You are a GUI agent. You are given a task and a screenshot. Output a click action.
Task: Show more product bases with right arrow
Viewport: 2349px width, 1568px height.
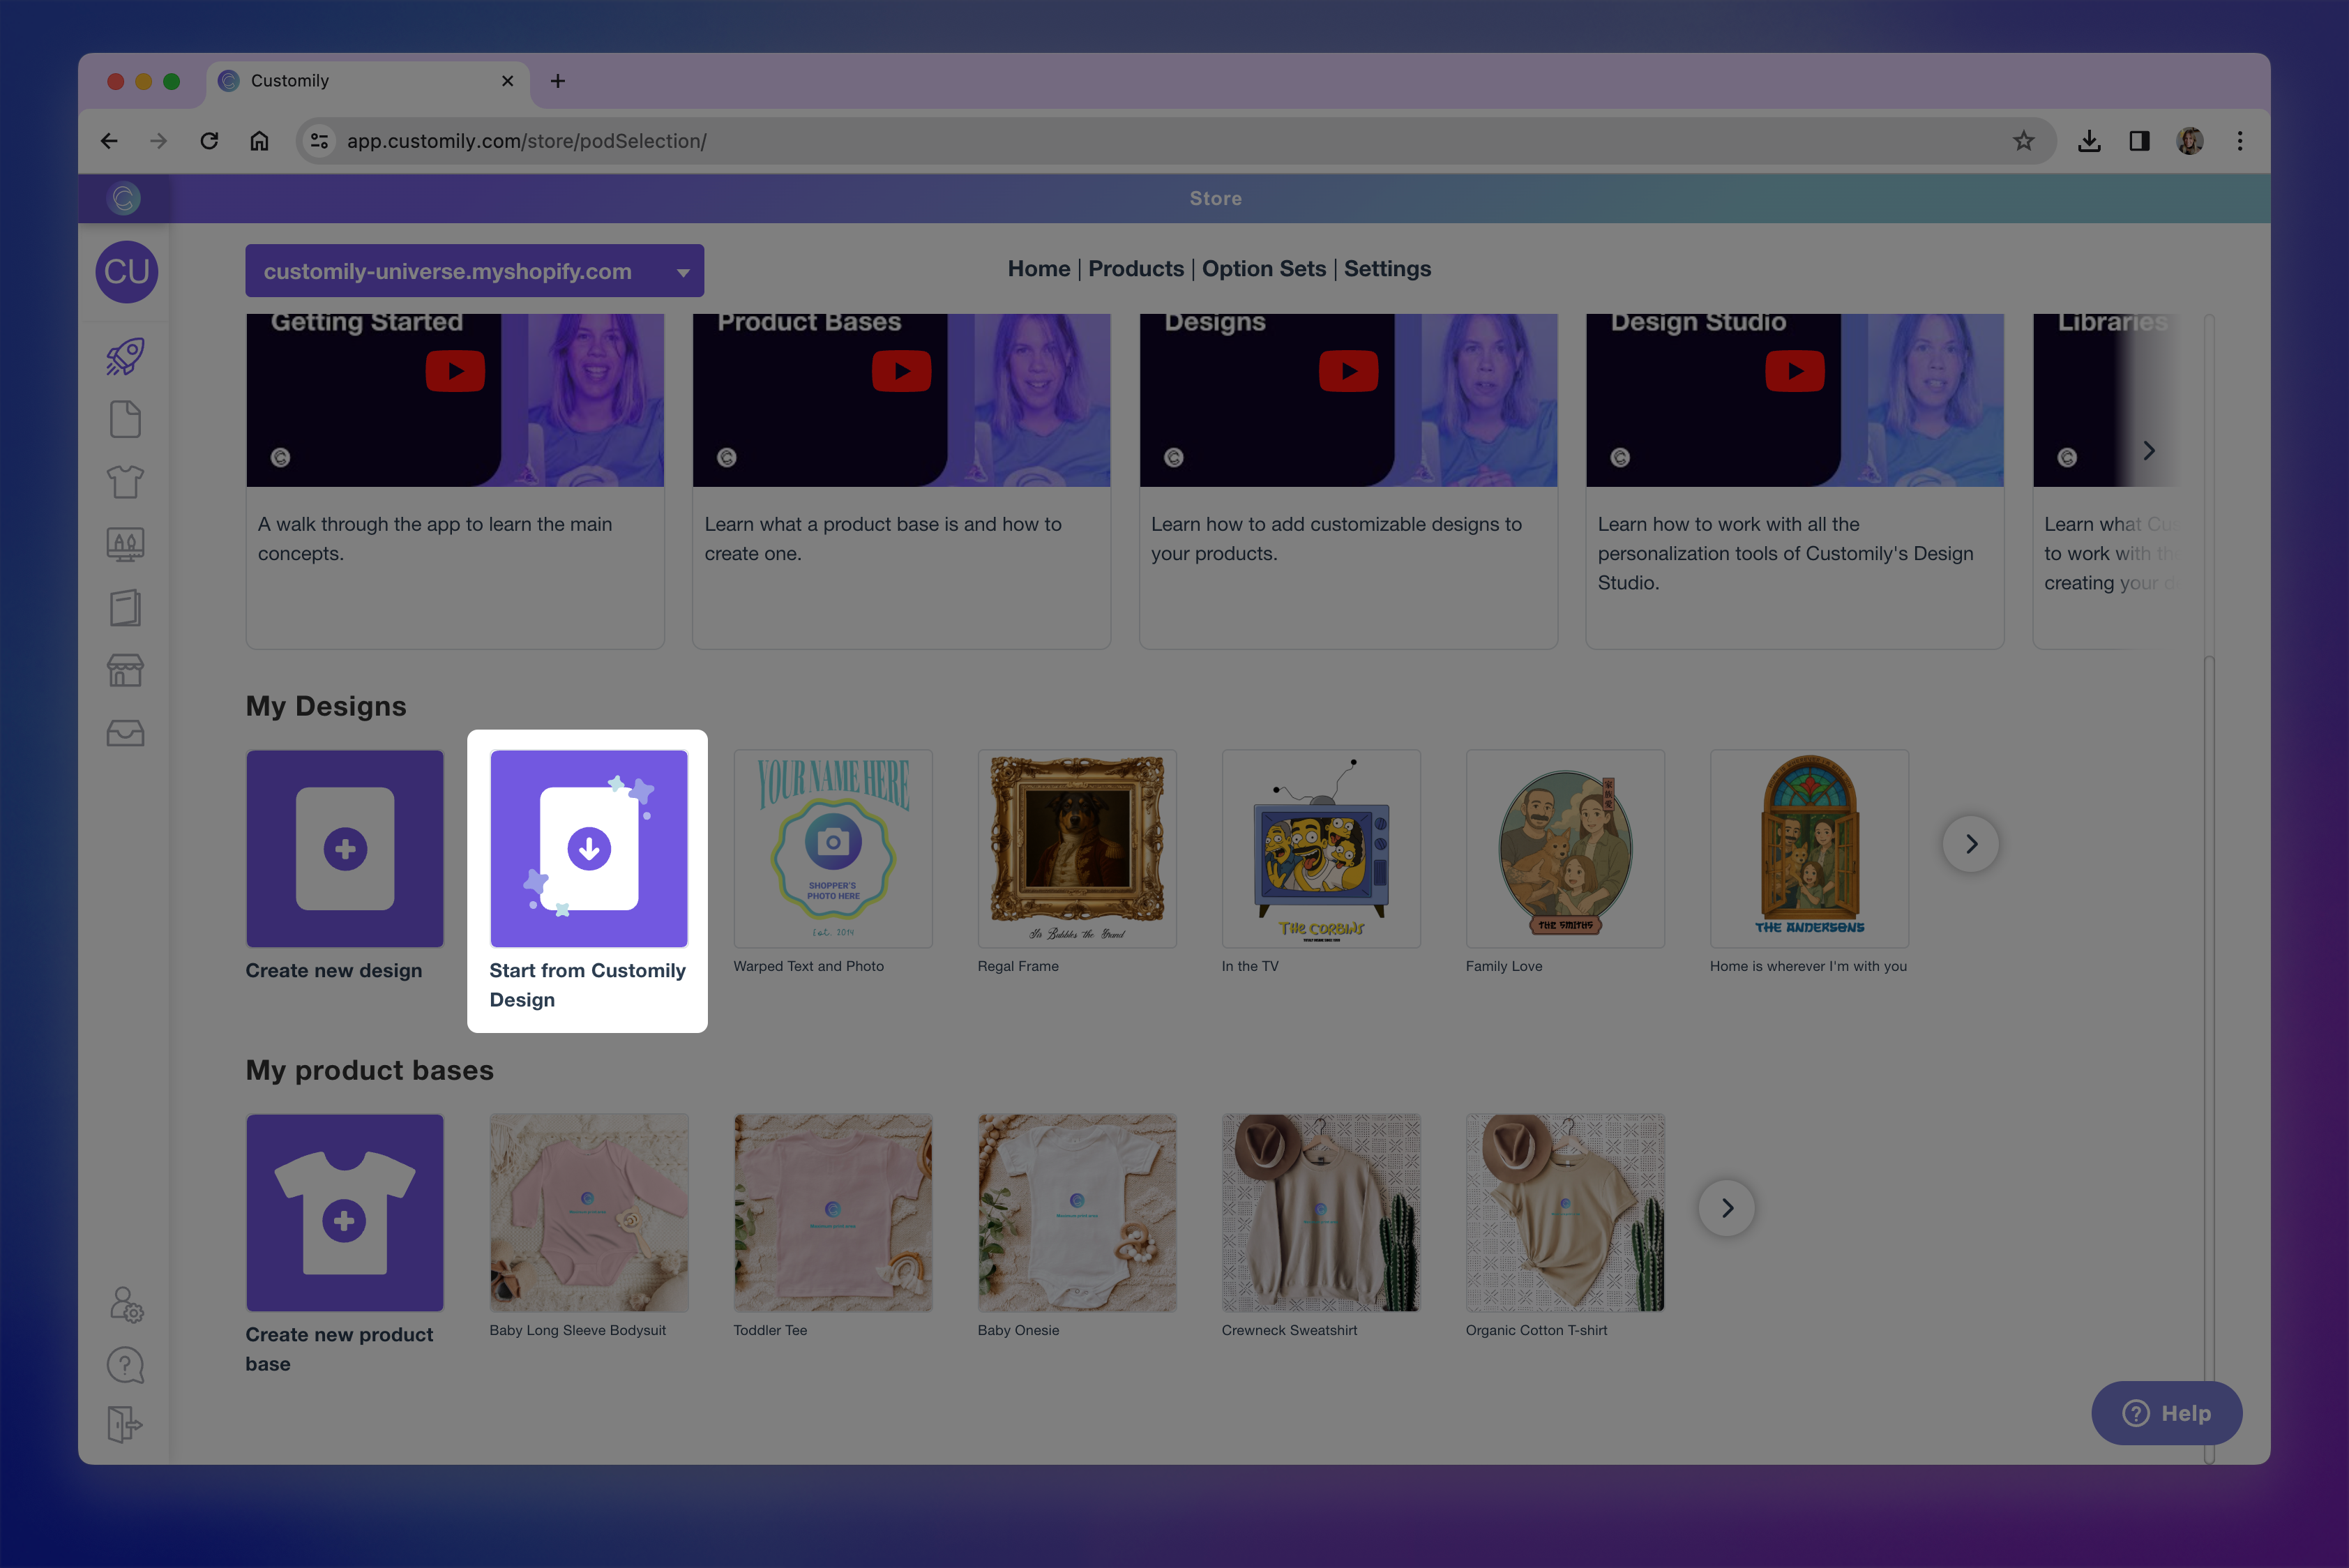[x=1726, y=1208]
